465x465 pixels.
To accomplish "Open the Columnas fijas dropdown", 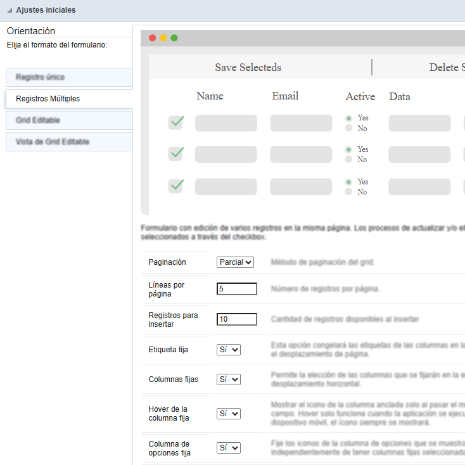I will (229, 379).
